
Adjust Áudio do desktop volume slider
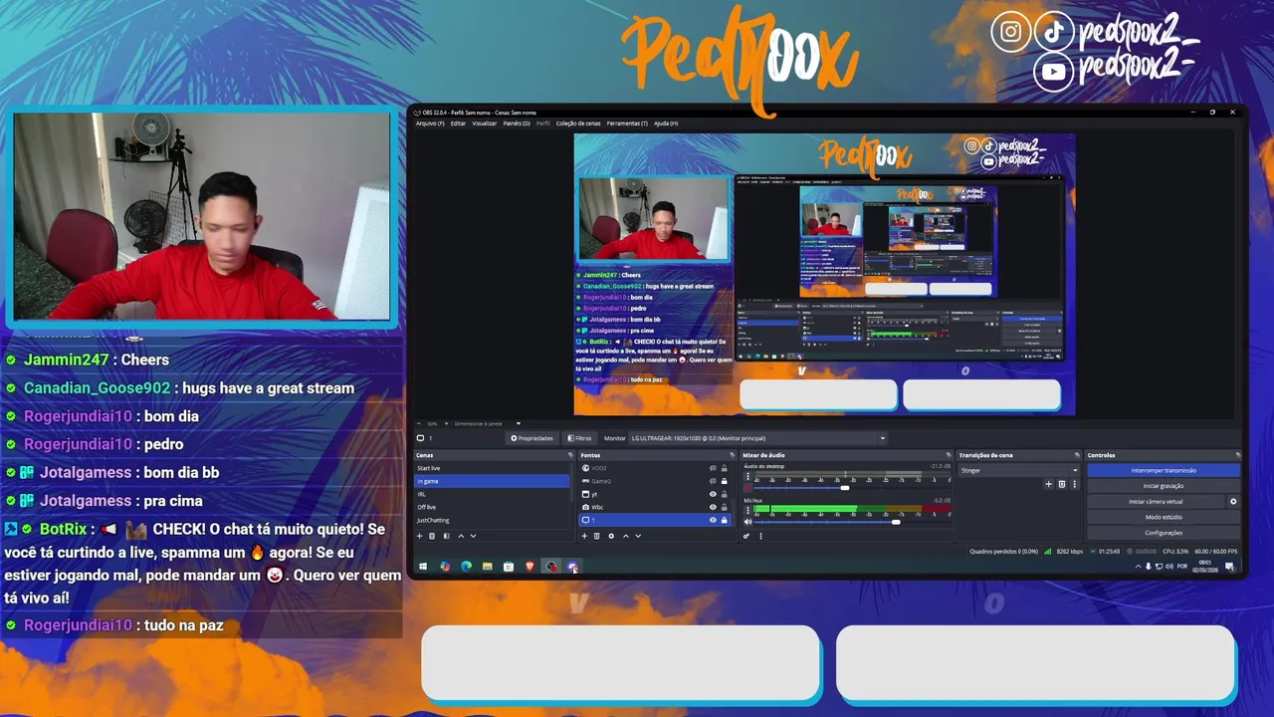tap(845, 488)
